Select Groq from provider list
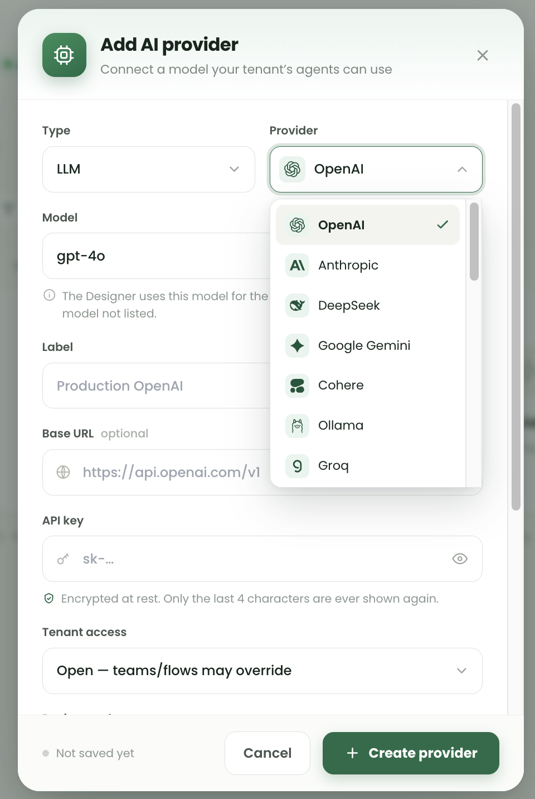Screen dimensions: 535x799 point(368,465)
